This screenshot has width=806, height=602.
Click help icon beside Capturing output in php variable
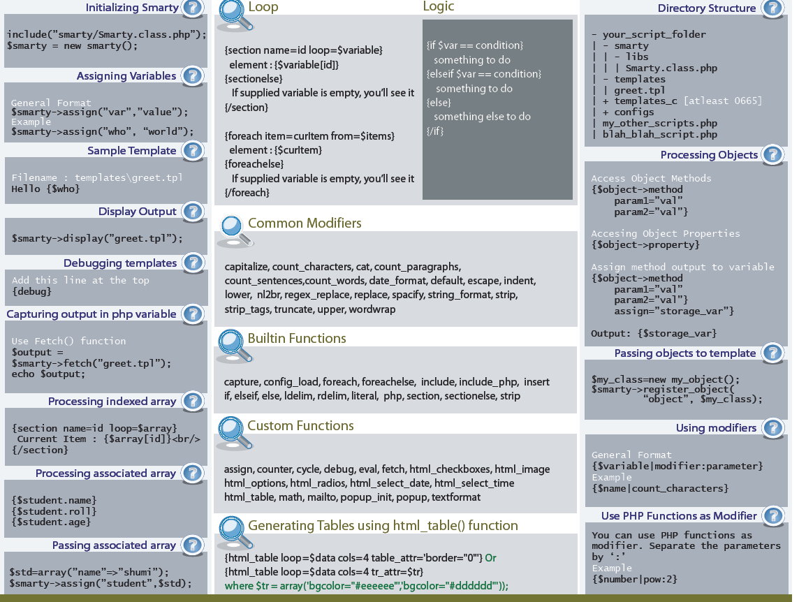(x=193, y=314)
